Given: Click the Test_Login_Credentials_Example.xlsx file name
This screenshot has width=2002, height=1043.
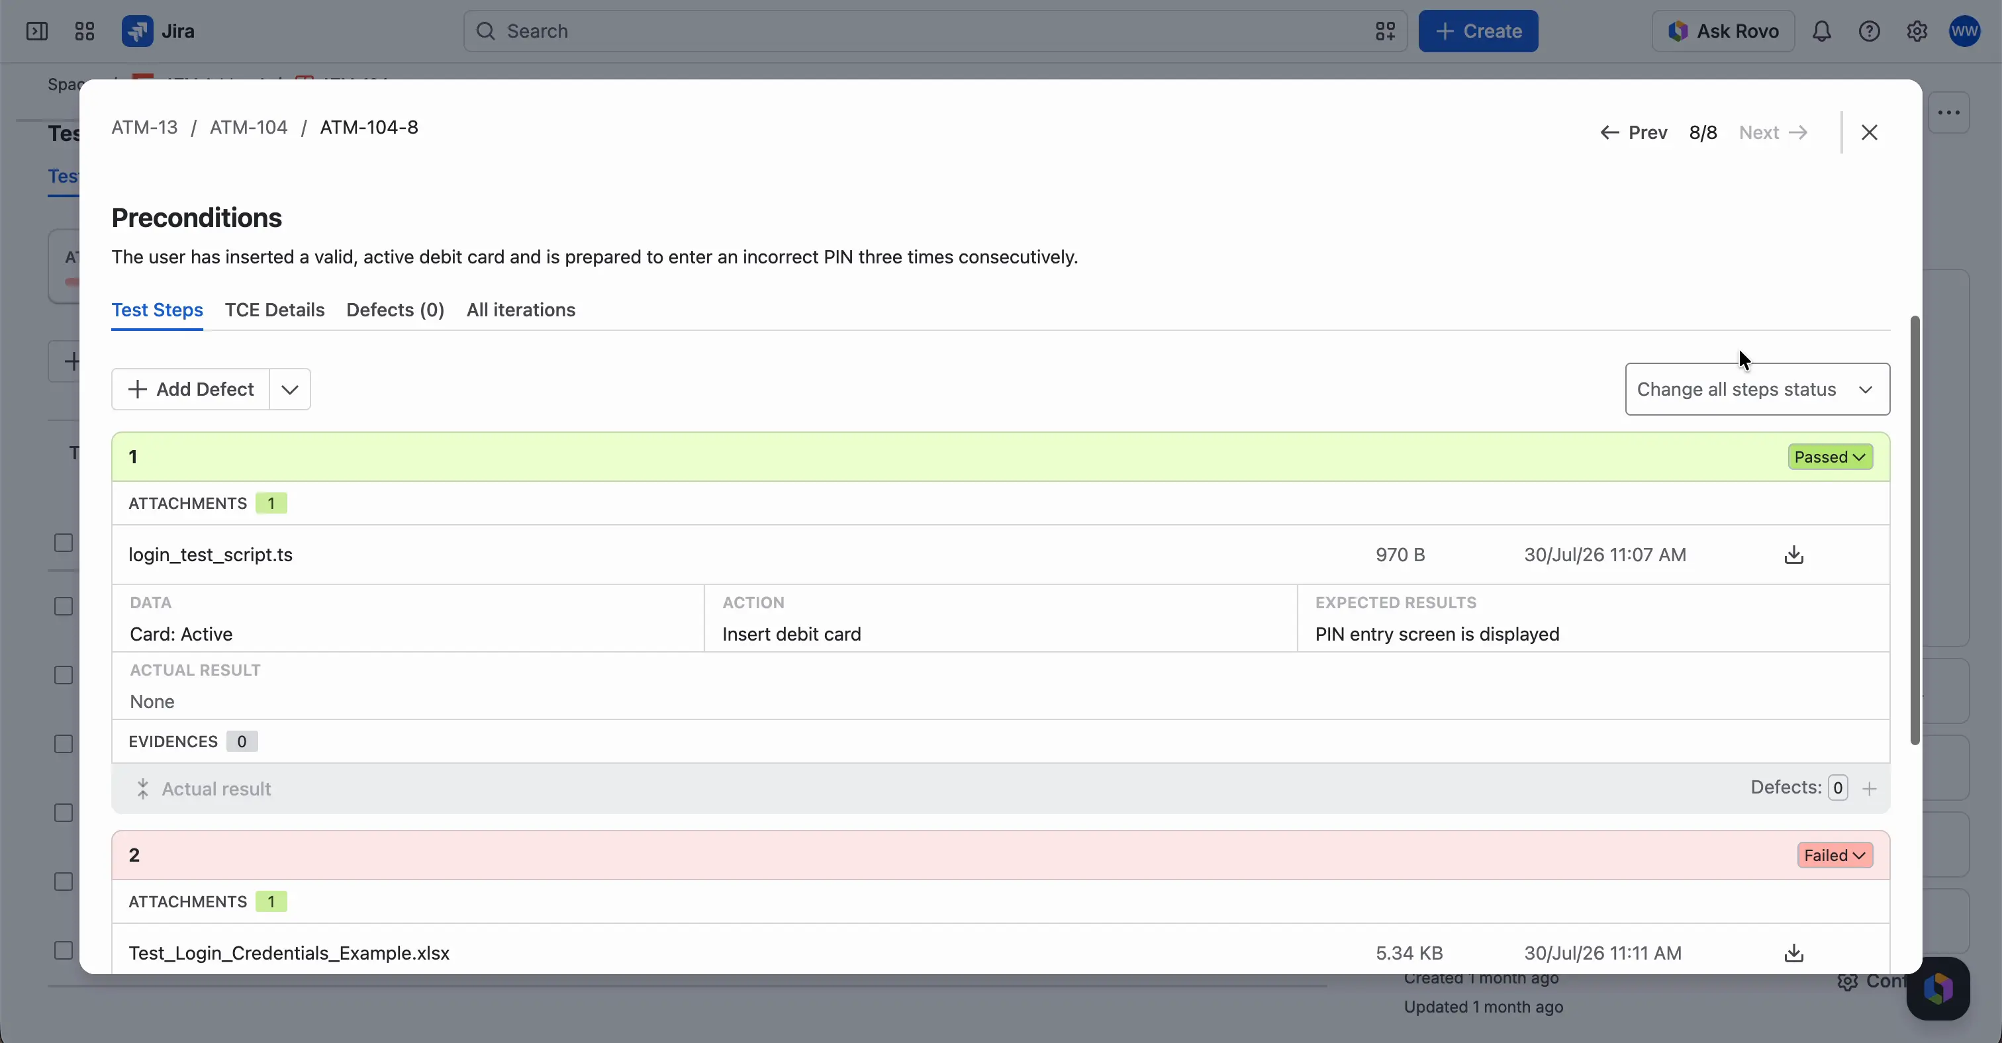Looking at the screenshot, I should click(x=289, y=953).
